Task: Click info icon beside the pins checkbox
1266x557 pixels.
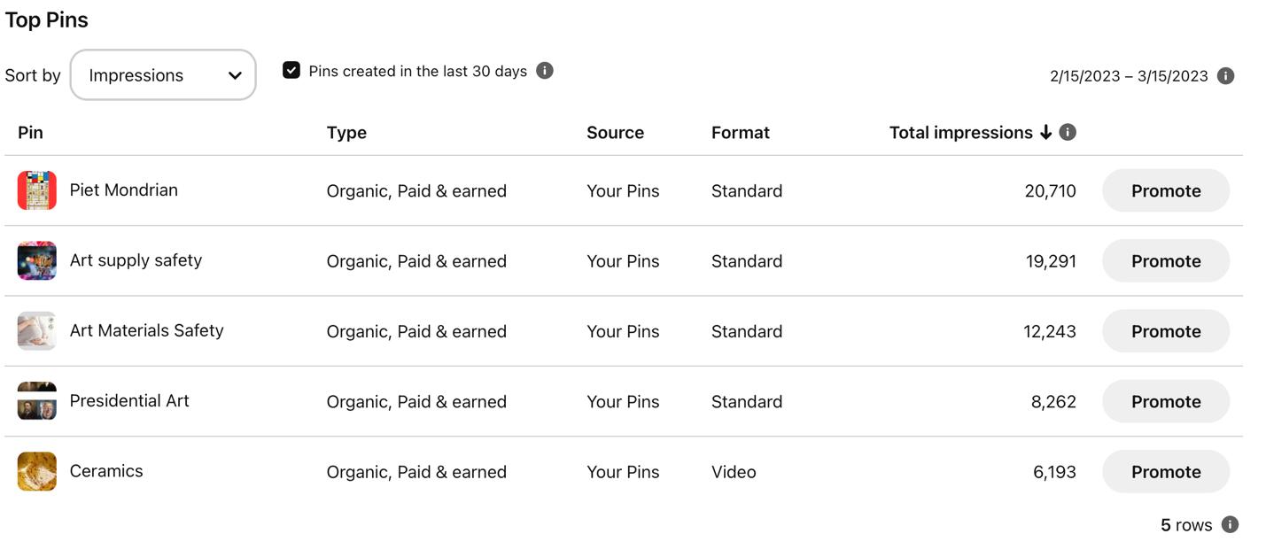Action: pyautogui.click(x=545, y=71)
